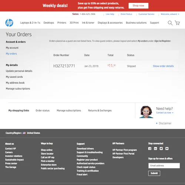Viewport: 185px width, 185px height.
Task: Open Displays & accessories menu
Action: (110, 23)
